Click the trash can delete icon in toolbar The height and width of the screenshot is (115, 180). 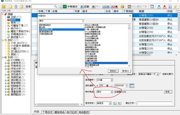tap(16, 6)
